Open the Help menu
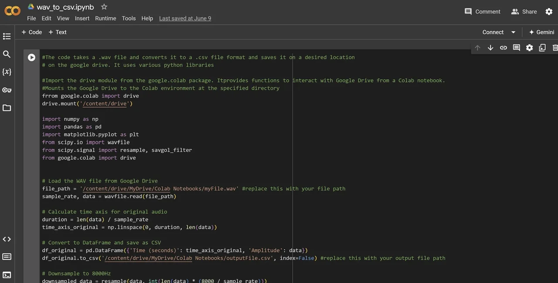Screen dimensions: 558x283 147,18
